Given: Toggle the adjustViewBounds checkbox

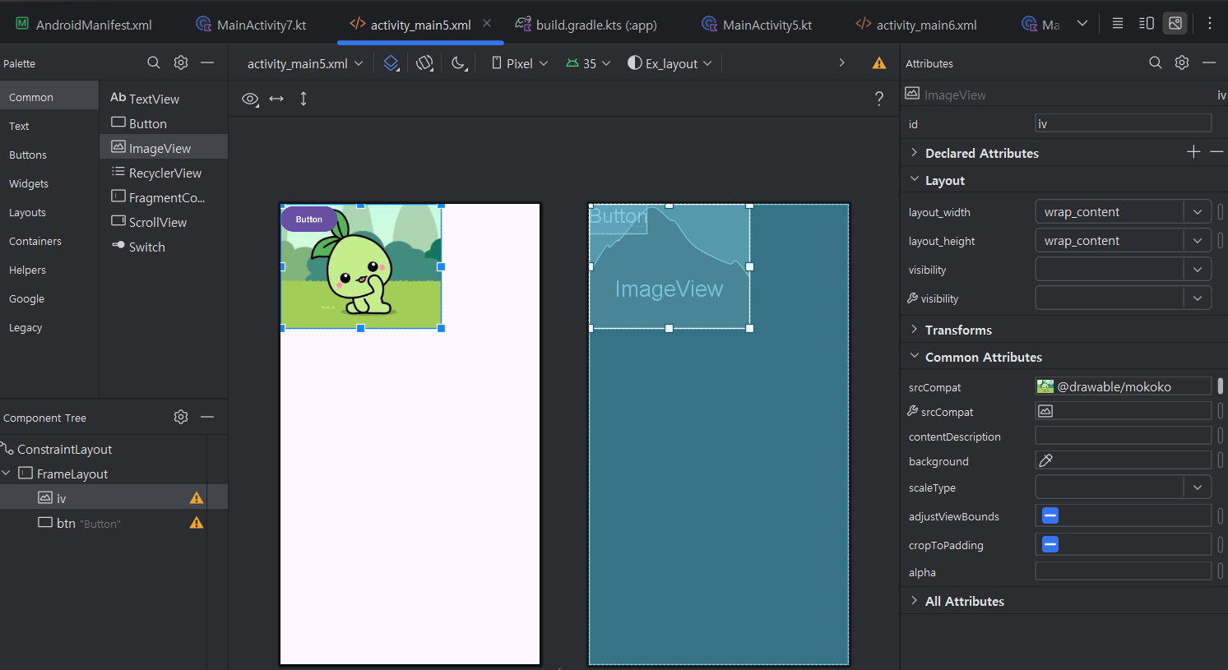Looking at the screenshot, I should click(x=1050, y=516).
